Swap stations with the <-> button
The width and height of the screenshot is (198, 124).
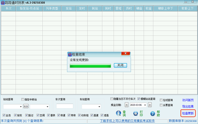26,106
